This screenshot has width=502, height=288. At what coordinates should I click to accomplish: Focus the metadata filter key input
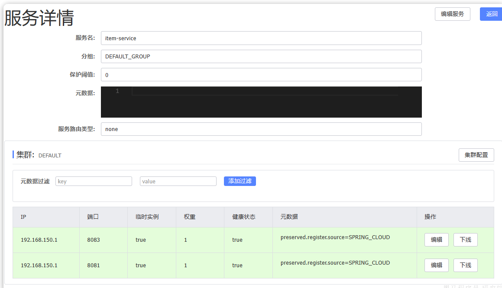click(x=94, y=181)
